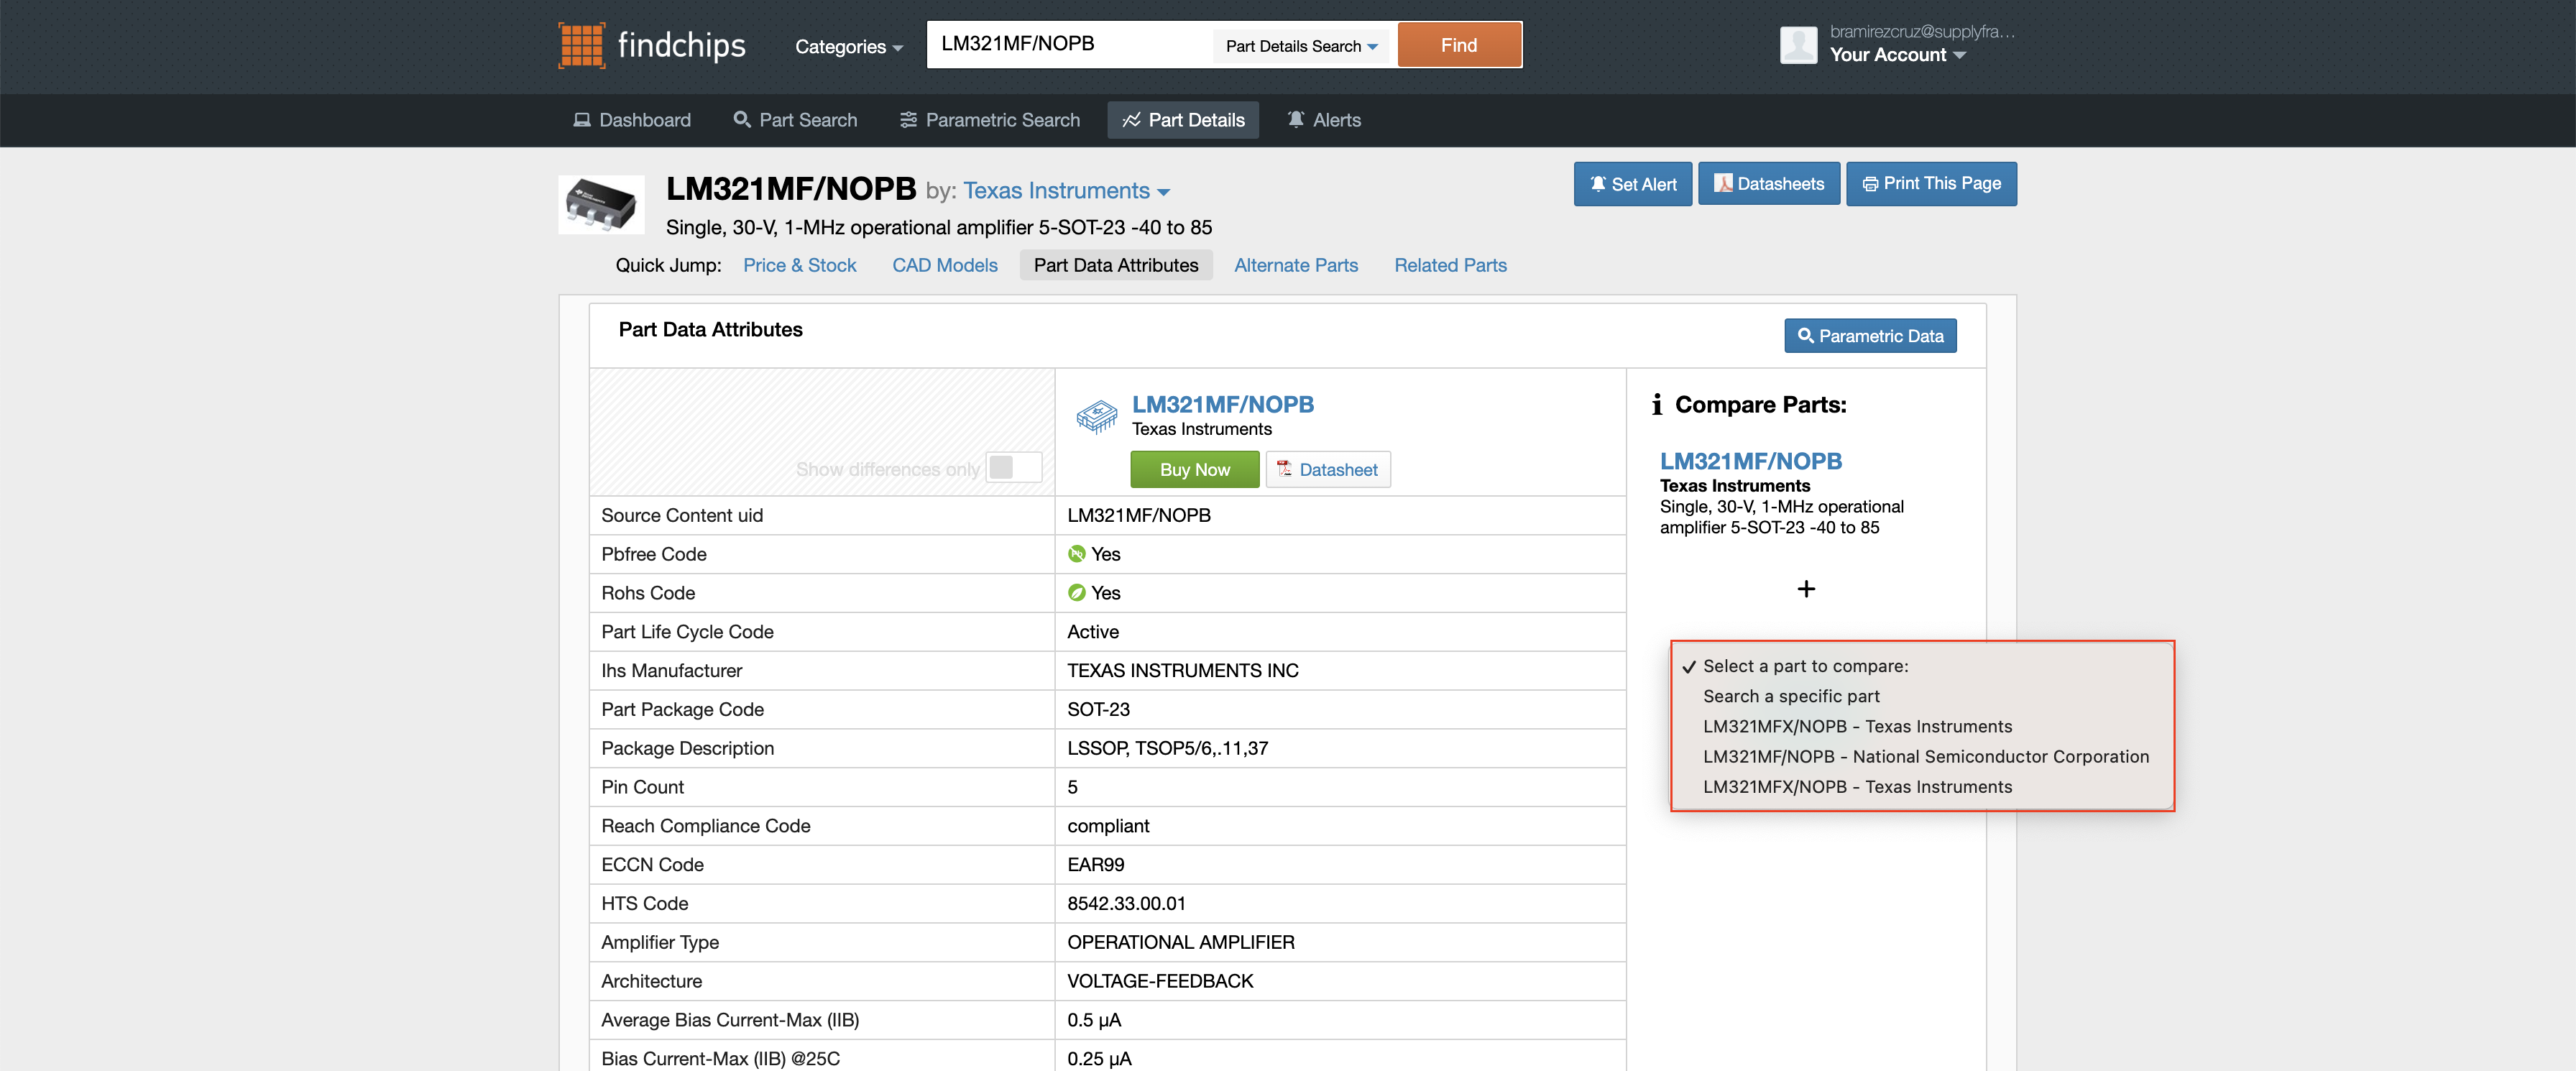Click the 'TEXAS INSTRUMENTS INC' value
Image resolution: width=2576 pixels, height=1071 pixels.
(1182, 671)
